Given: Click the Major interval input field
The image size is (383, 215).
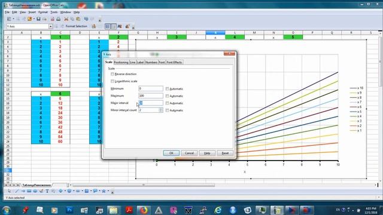Looking at the screenshot, I should (151, 103).
